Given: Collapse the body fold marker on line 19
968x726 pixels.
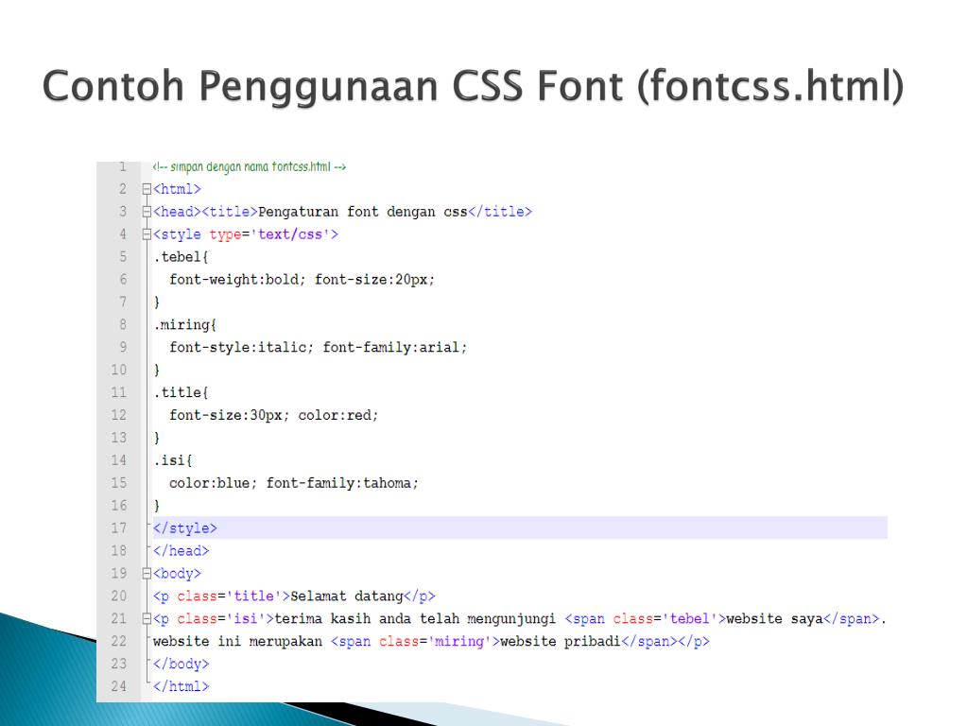Looking at the screenshot, I should (147, 574).
